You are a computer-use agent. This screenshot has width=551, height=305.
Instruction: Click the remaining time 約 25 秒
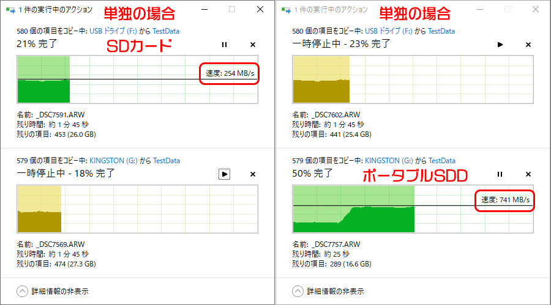tap(337, 254)
